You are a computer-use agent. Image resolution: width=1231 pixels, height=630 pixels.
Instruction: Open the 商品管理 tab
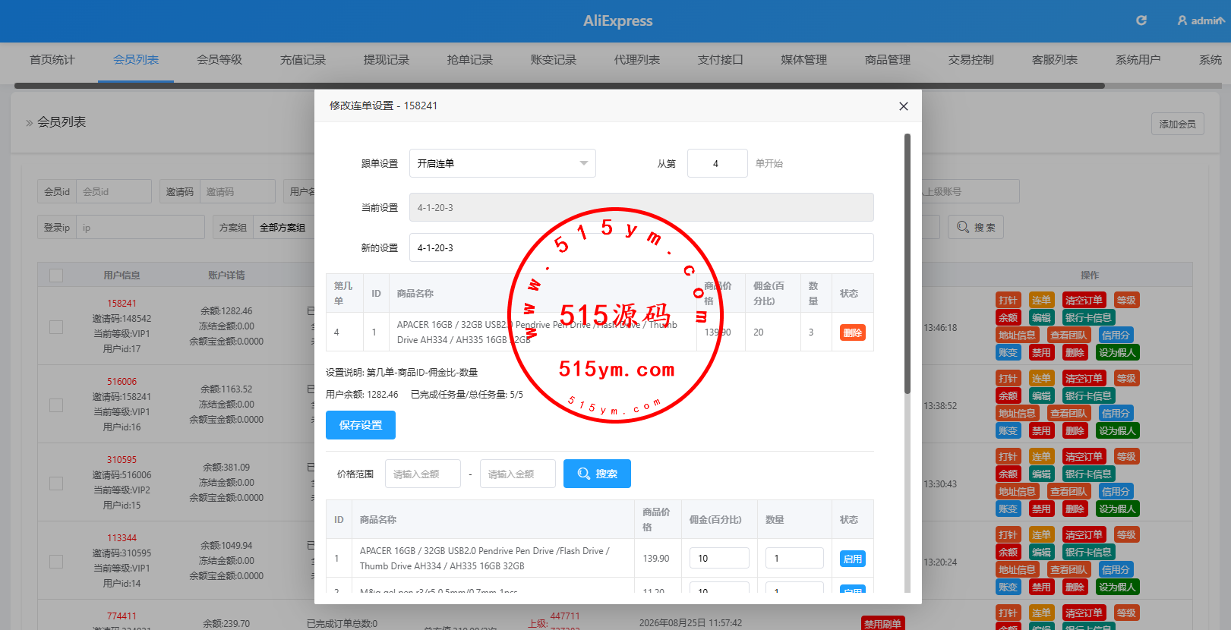tap(888, 60)
